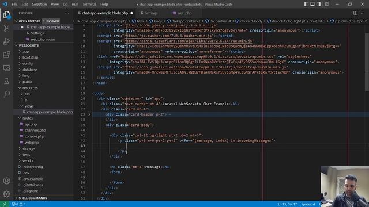This screenshot has height=207, width=369.
Task: Click the Spaces: 4 indentation status entry
Action: coord(308,204)
